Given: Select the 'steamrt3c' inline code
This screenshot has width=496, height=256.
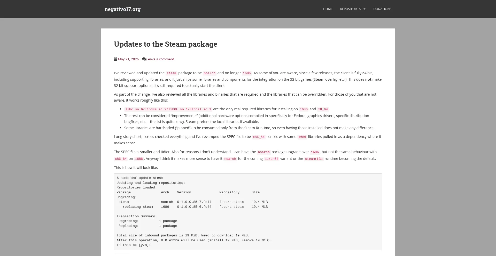Looking at the screenshot, I should click(314, 159).
